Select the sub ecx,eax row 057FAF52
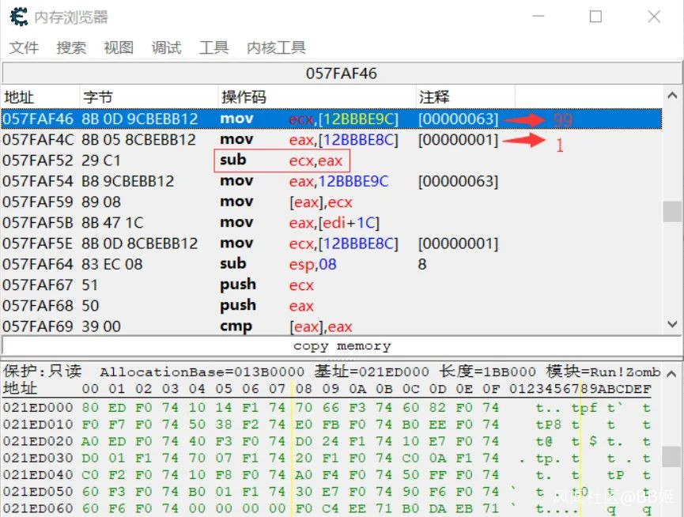 pos(331,160)
